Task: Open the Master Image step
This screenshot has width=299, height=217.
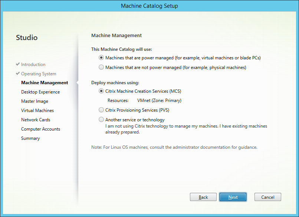Action: (34, 101)
